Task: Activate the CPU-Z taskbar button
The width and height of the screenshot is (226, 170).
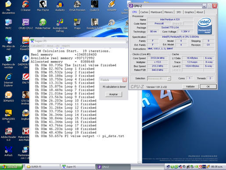Action: pyautogui.click(x=113, y=167)
